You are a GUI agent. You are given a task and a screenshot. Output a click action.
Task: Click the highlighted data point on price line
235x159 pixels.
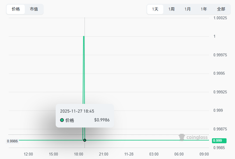(x=85, y=140)
